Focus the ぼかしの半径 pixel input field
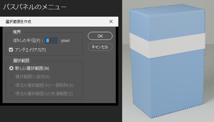This screenshot has width=214, height=122. pos(51,40)
